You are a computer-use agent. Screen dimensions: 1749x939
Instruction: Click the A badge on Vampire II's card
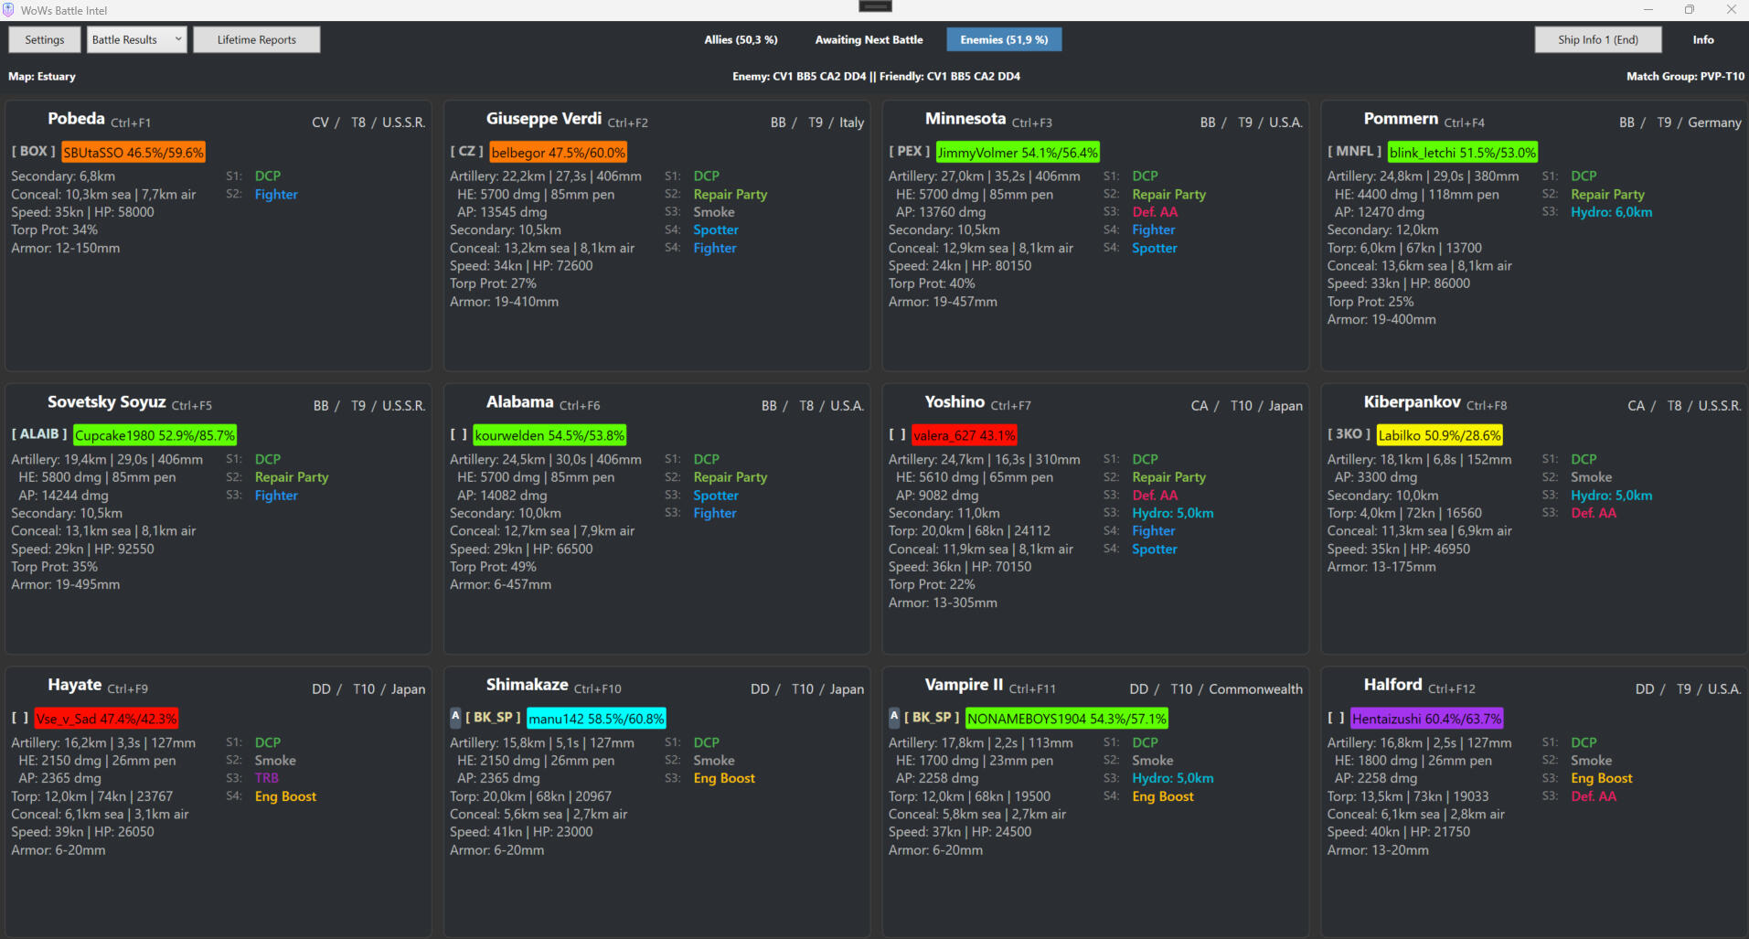894,718
